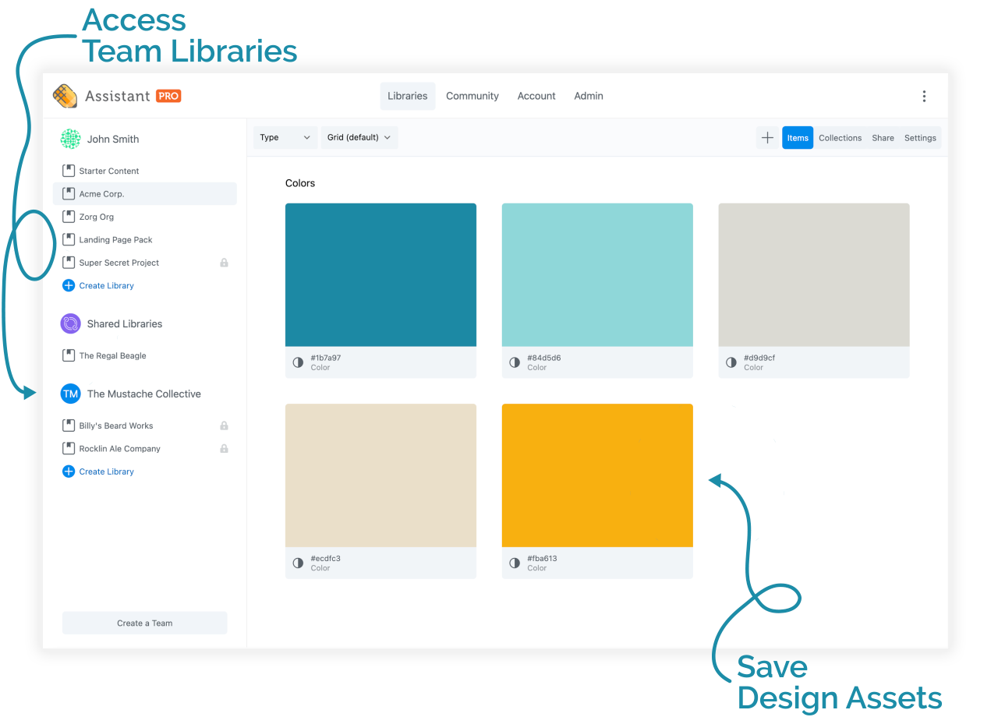Click the Super Secret Project lock icon
998x717 pixels.
[x=224, y=263]
